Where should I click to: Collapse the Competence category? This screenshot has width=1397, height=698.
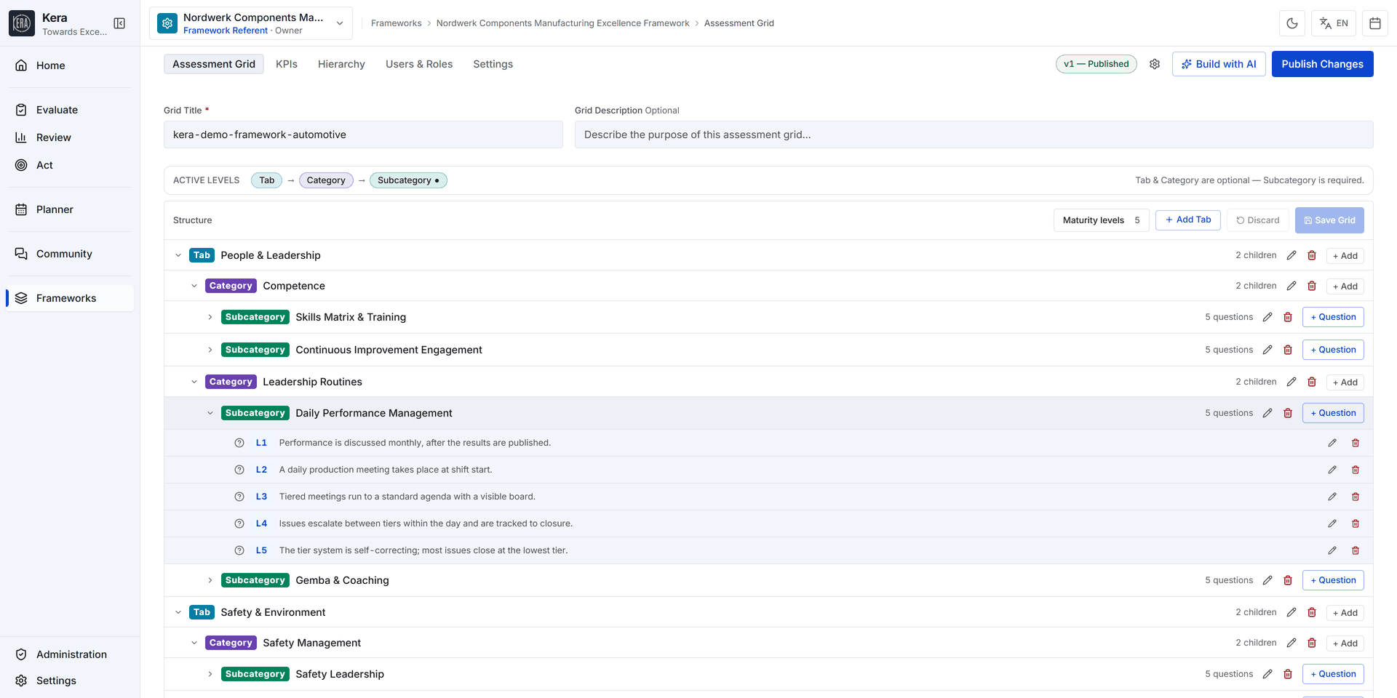point(194,286)
